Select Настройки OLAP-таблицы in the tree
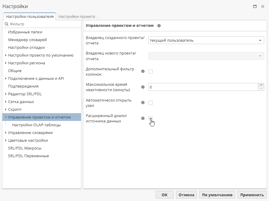This screenshot has width=269, height=201. [x=36, y=125]
